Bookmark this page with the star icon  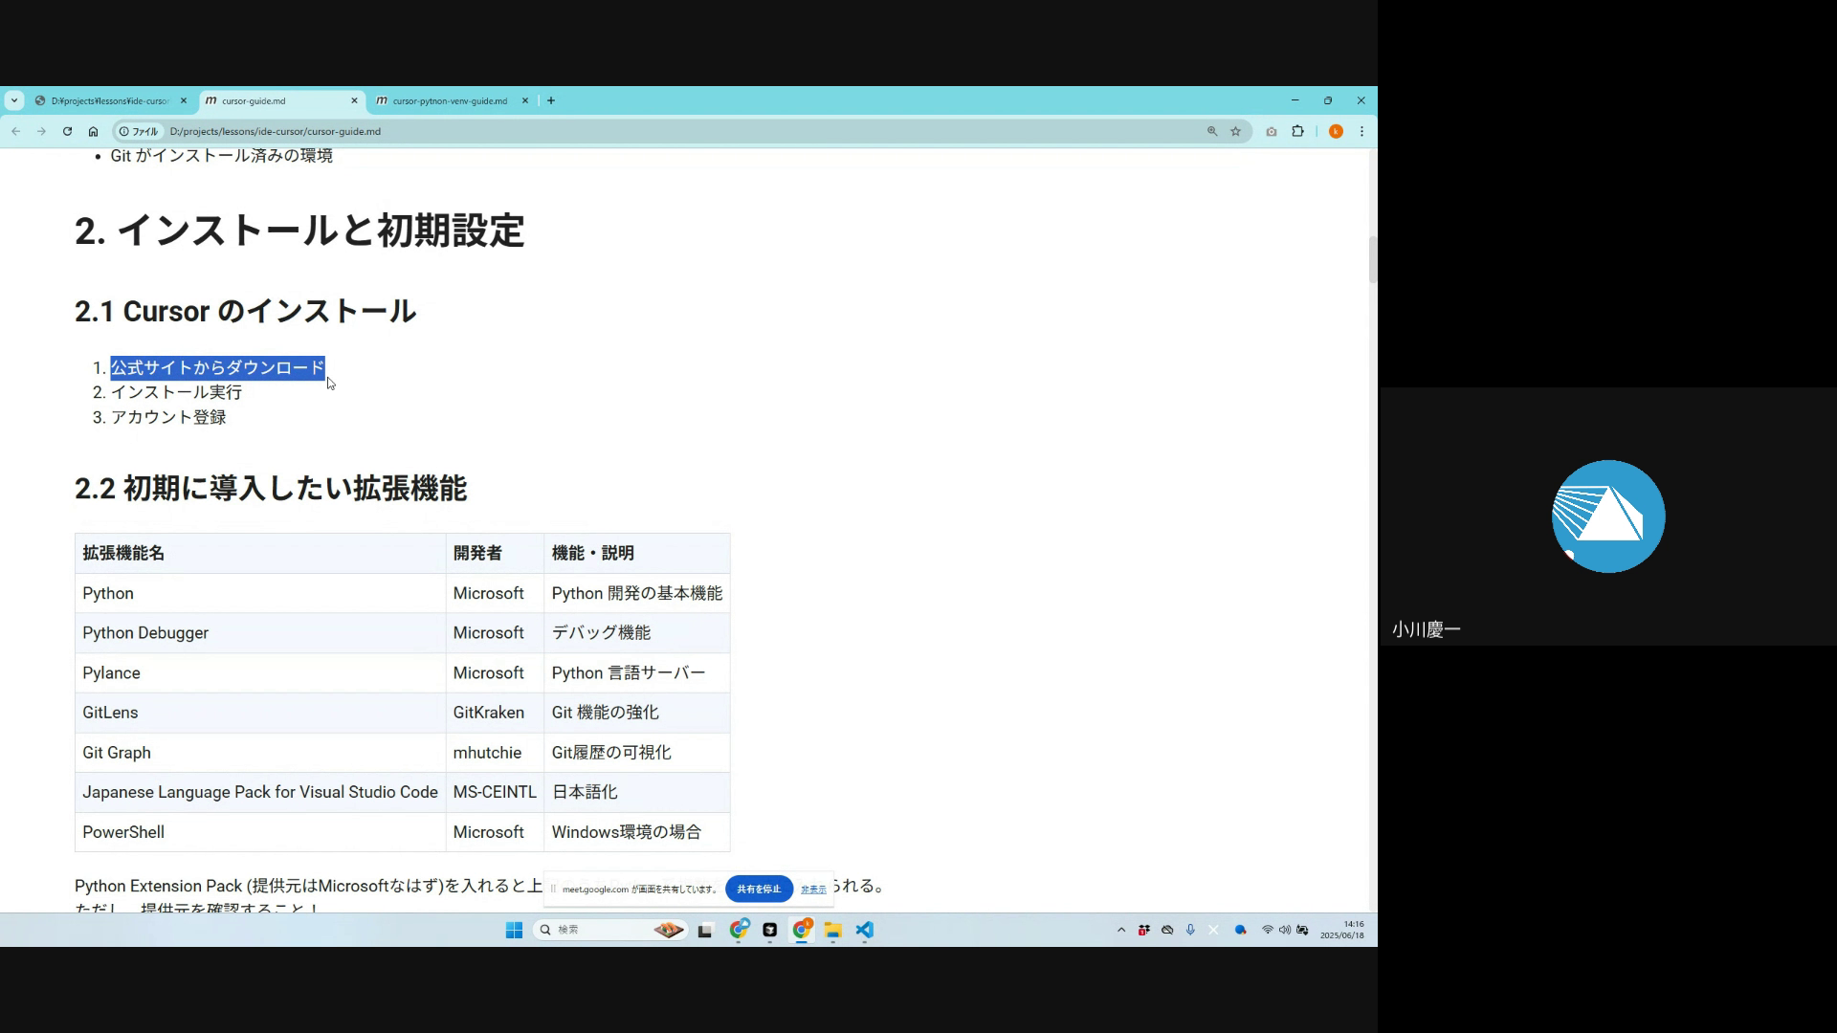[x=1235, y=132]
